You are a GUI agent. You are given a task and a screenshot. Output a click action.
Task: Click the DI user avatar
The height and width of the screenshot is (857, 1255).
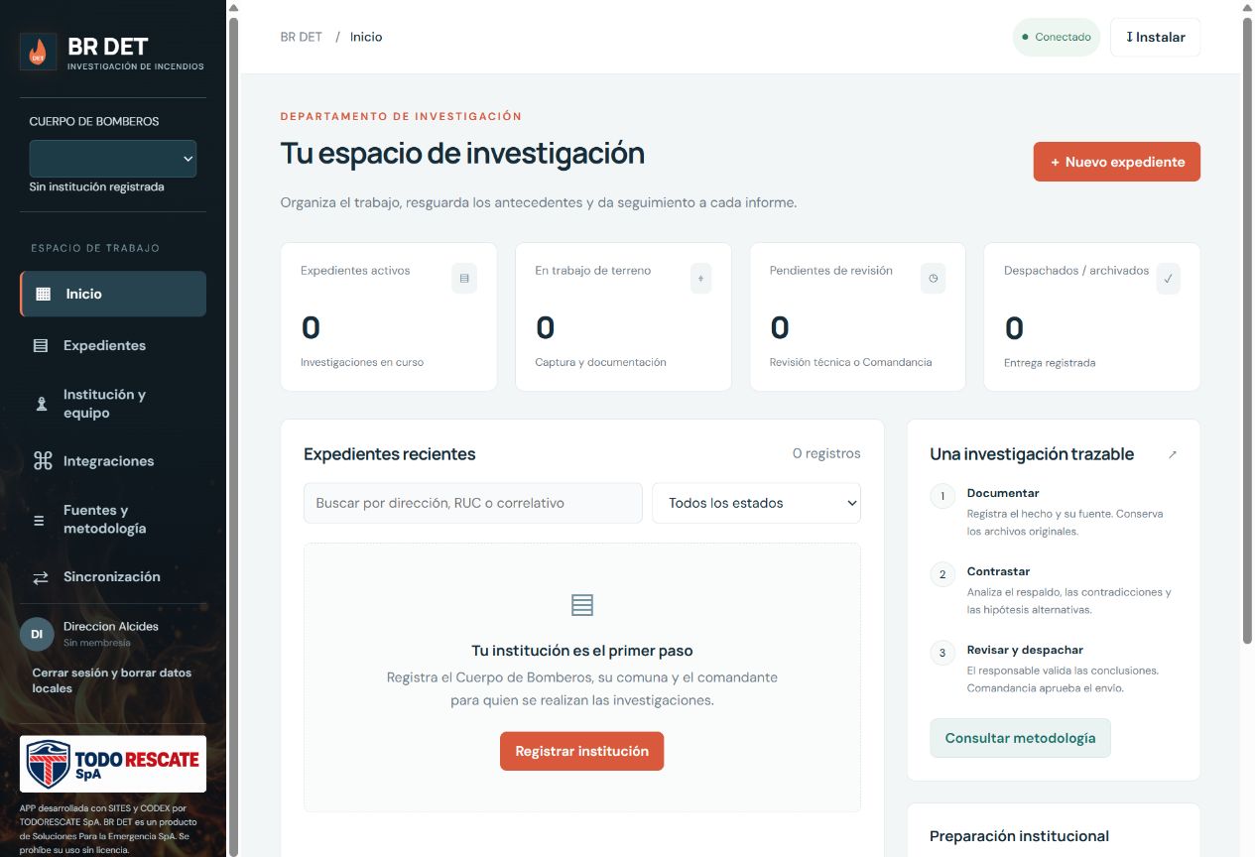click(x=37, y=634)
